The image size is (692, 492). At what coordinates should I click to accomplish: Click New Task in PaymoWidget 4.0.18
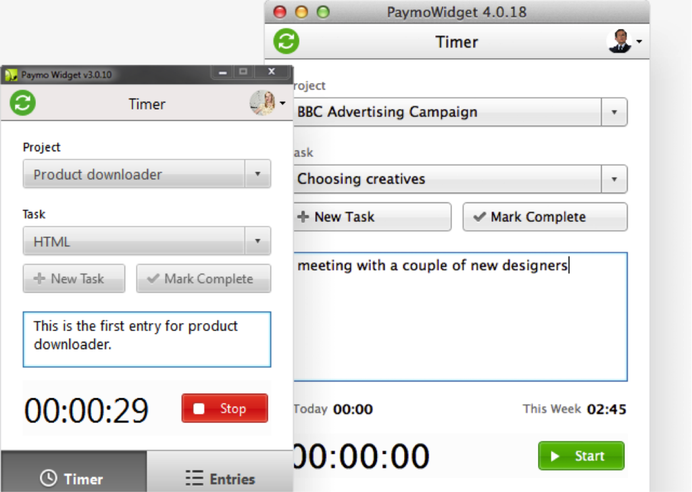(372, 217)
